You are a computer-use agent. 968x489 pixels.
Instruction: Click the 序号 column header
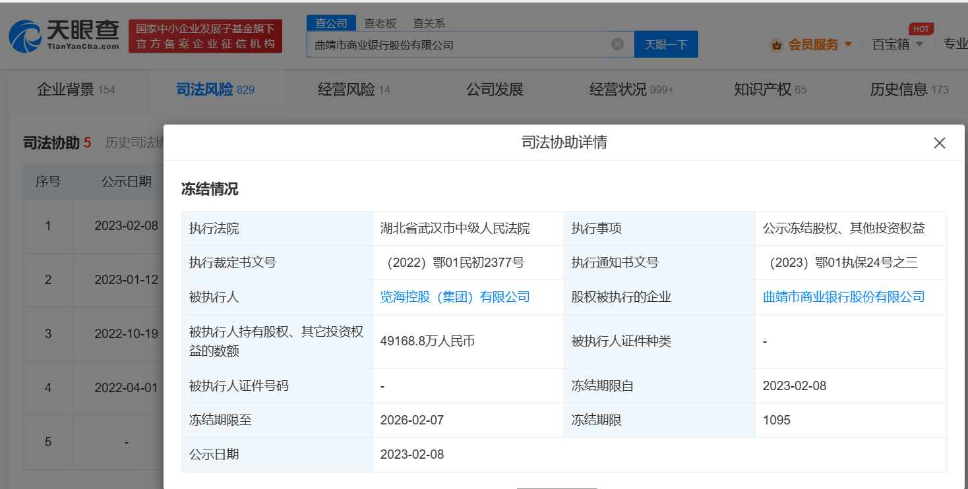point(47,182)
